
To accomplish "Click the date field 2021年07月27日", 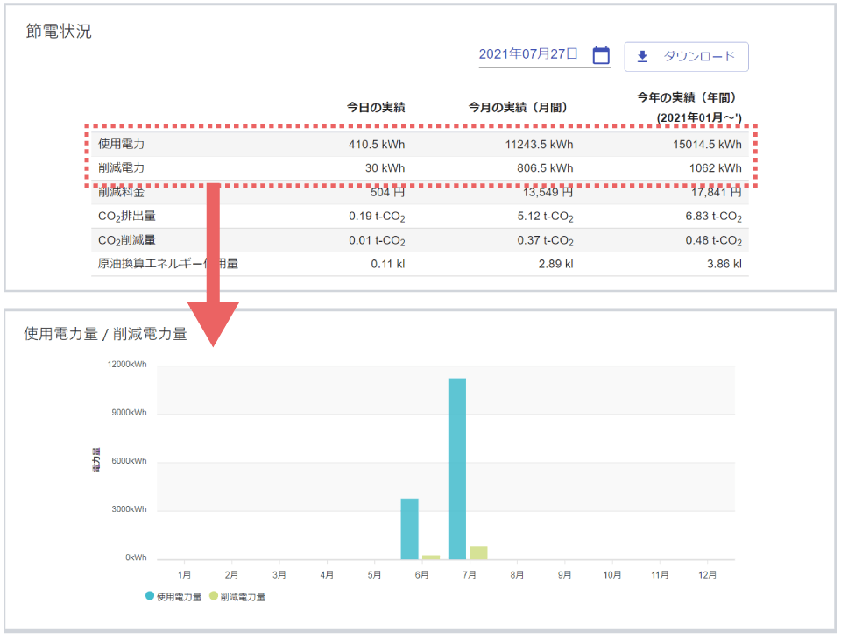I will tap(528, 54).
